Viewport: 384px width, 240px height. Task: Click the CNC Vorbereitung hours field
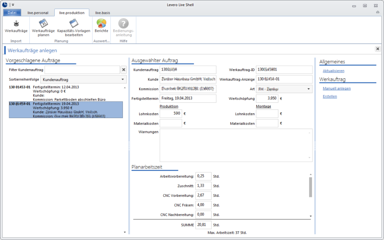[203, 195]
